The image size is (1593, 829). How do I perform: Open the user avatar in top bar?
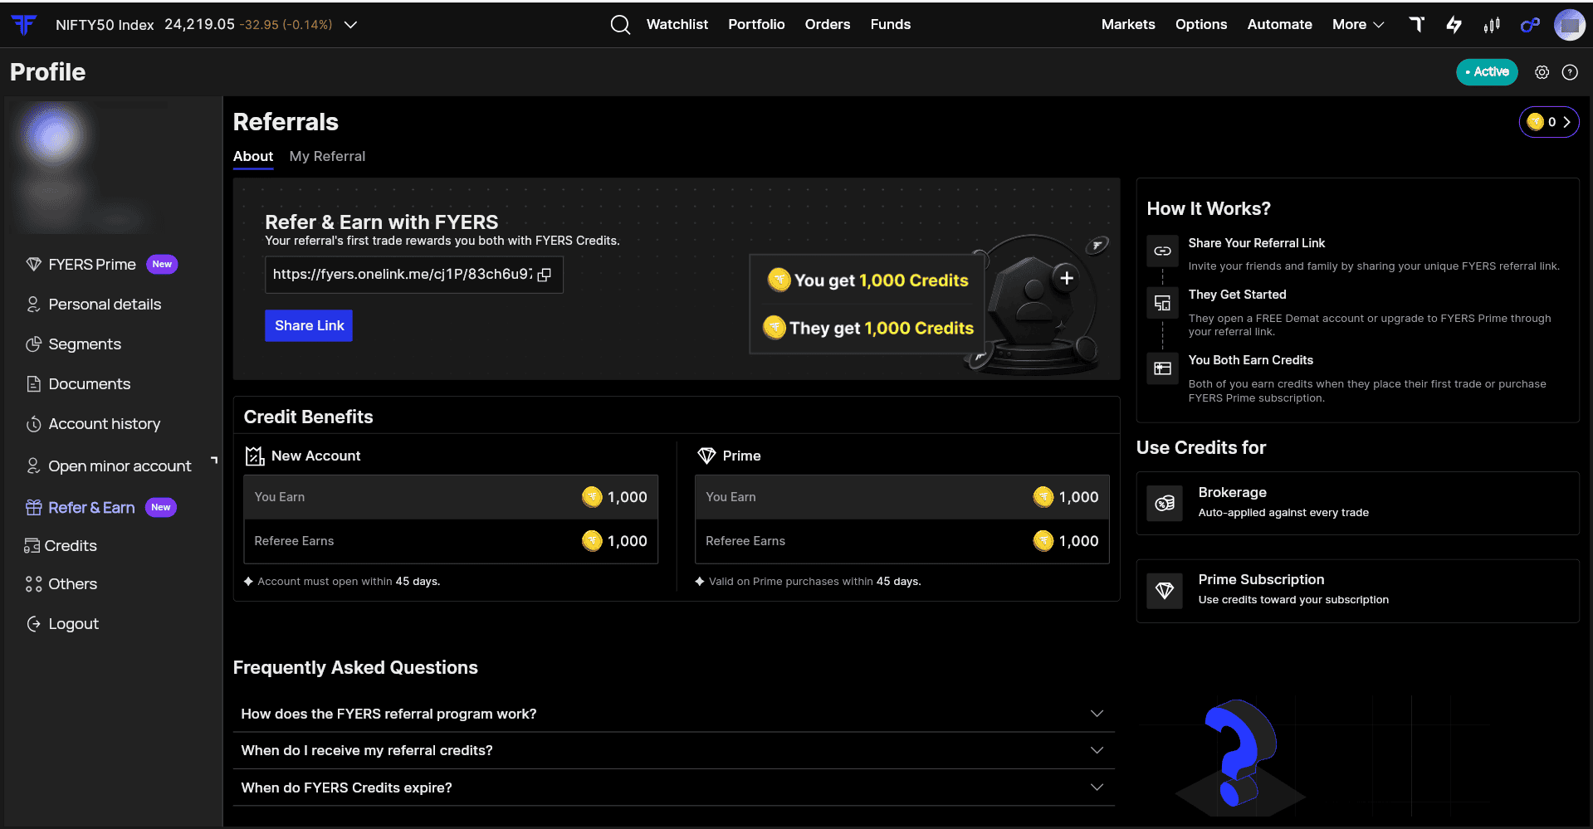click(x=1569, y=25)
